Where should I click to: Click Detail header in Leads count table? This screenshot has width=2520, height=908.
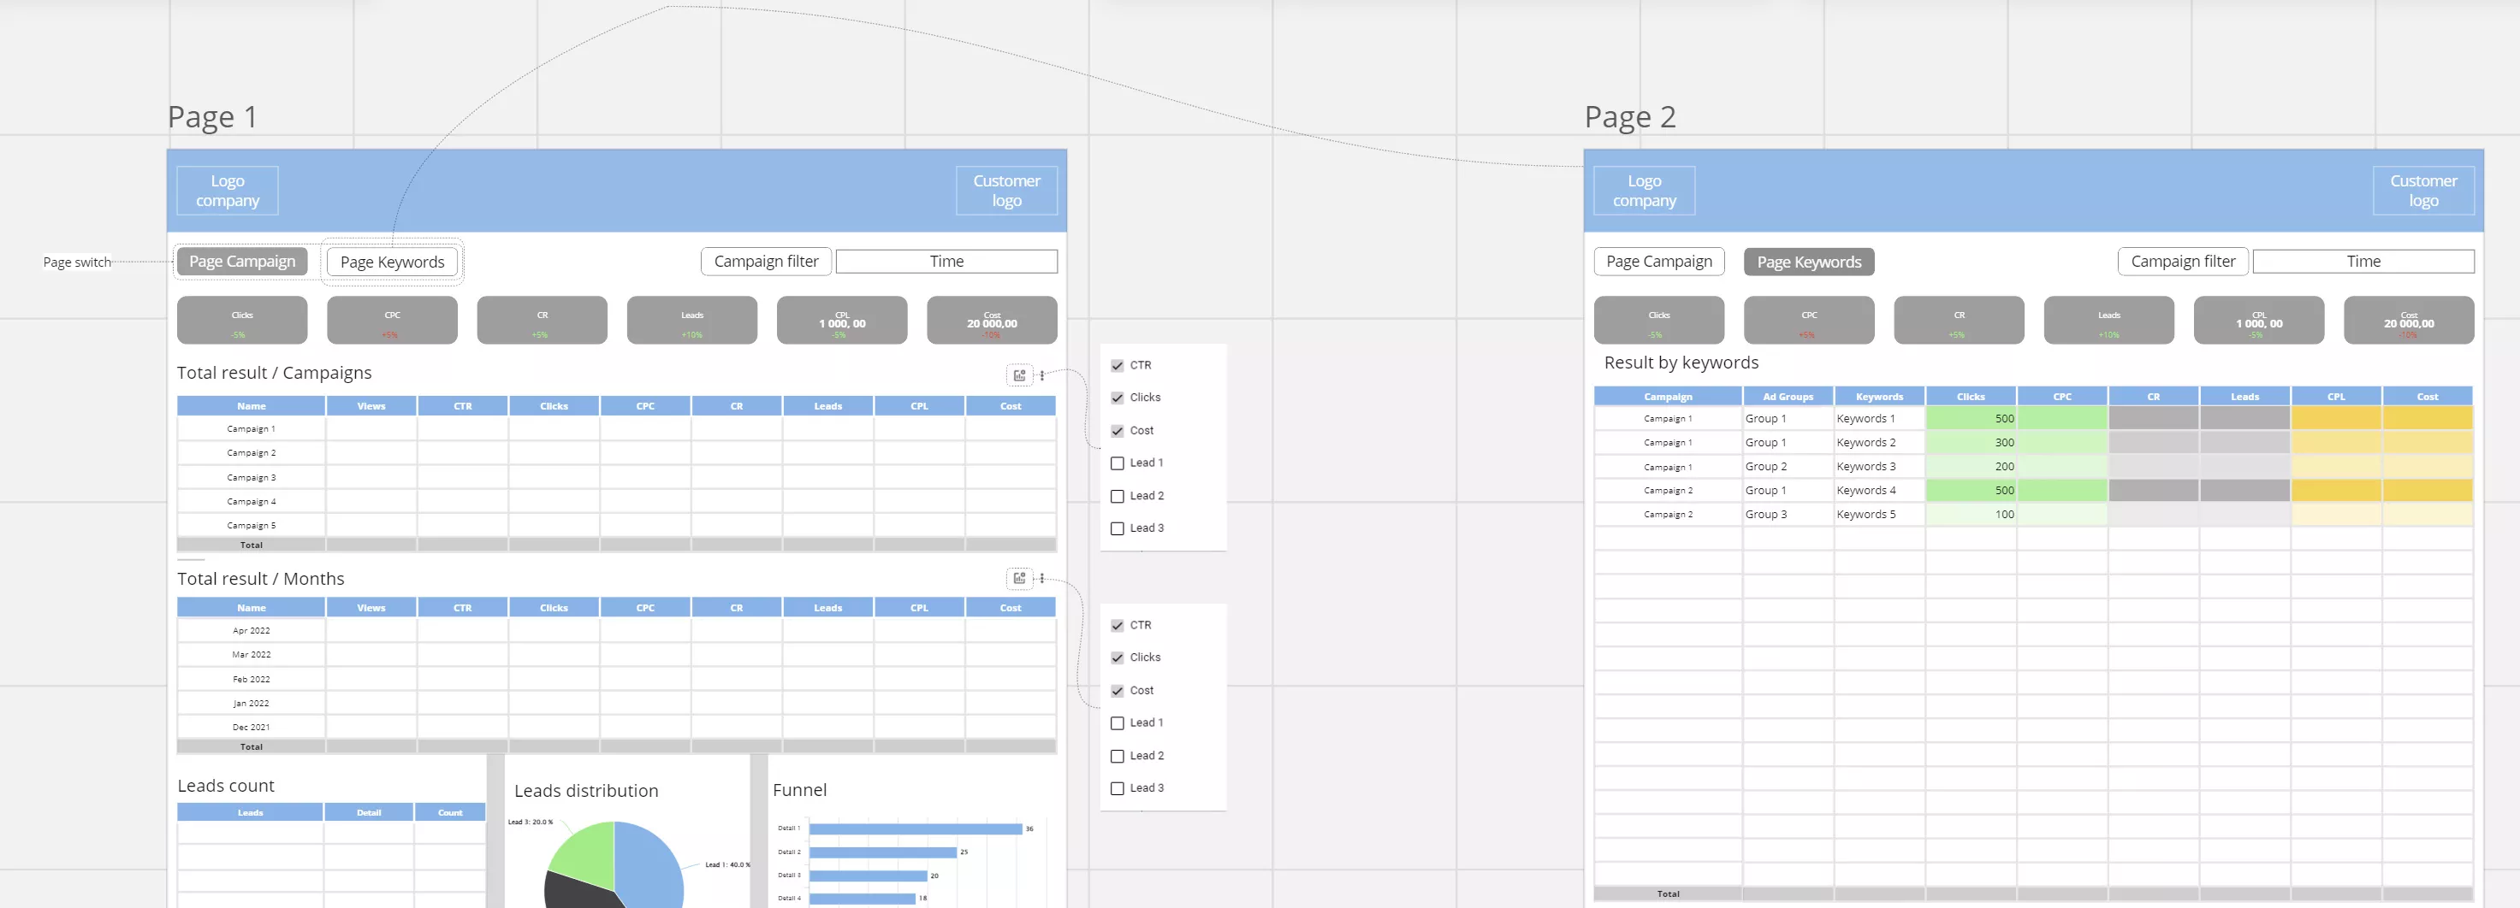pos(369,812)
